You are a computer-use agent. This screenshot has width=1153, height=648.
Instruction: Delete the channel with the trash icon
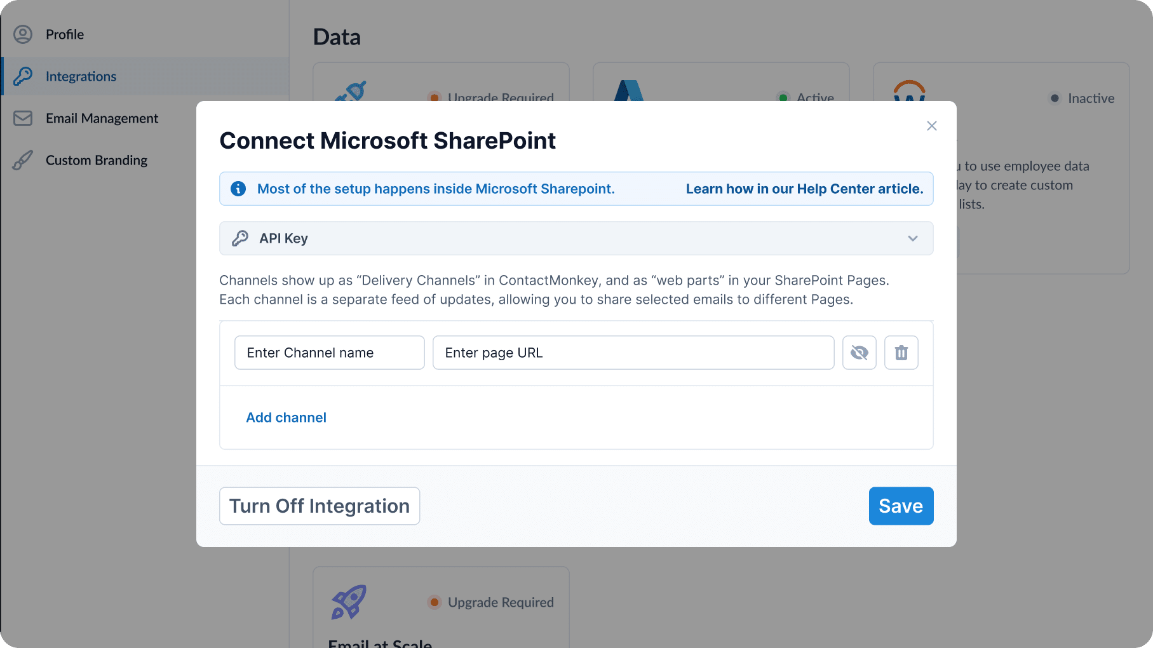(901, 353)
